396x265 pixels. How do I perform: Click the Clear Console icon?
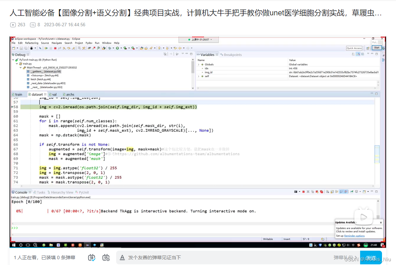327,192
